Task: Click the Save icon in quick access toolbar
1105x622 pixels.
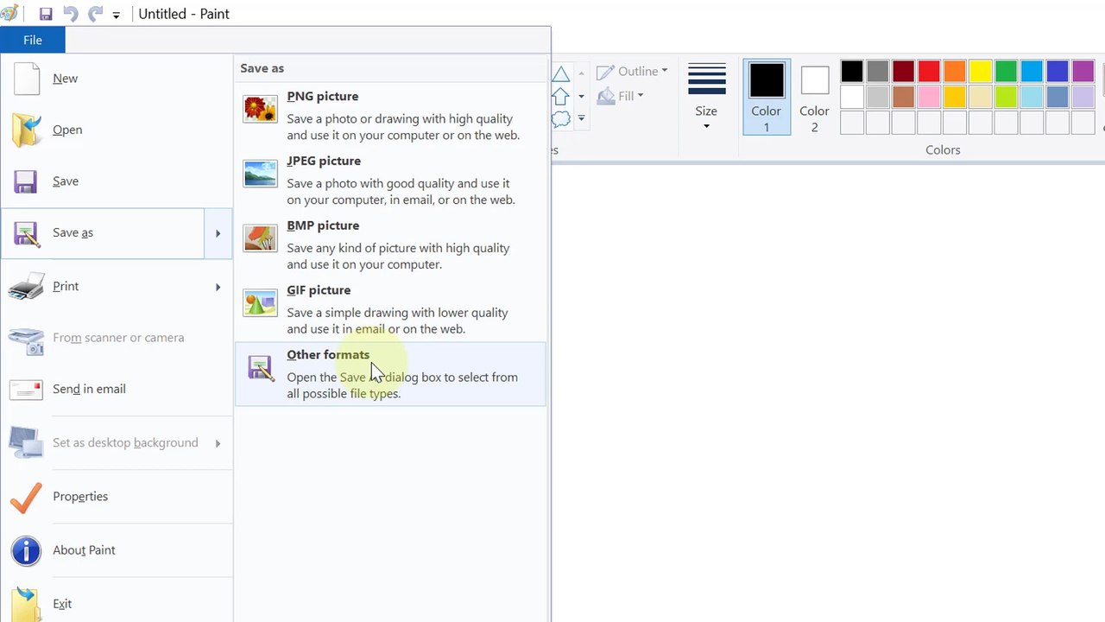Action: tap(46, 14)
